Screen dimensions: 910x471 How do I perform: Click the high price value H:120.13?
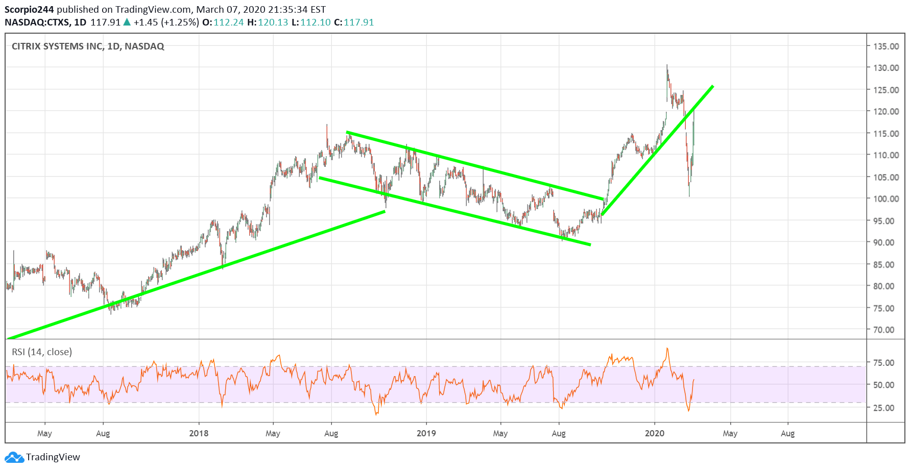268,22
